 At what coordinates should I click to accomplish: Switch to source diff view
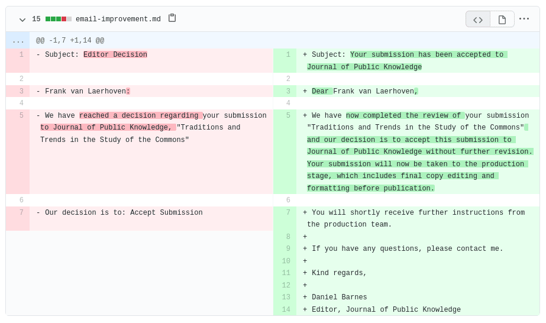click(x=478, y=20)
